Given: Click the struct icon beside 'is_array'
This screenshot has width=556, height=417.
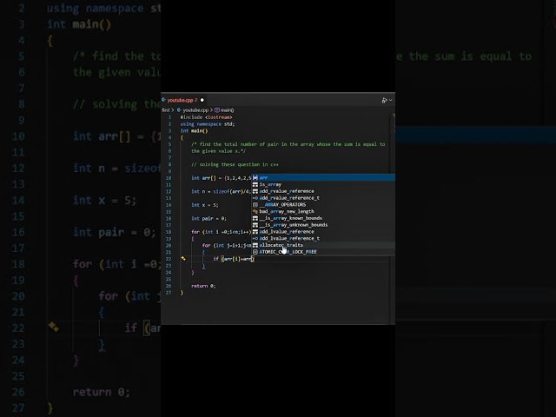Looking at the screenshot, I should click(255, 184).
